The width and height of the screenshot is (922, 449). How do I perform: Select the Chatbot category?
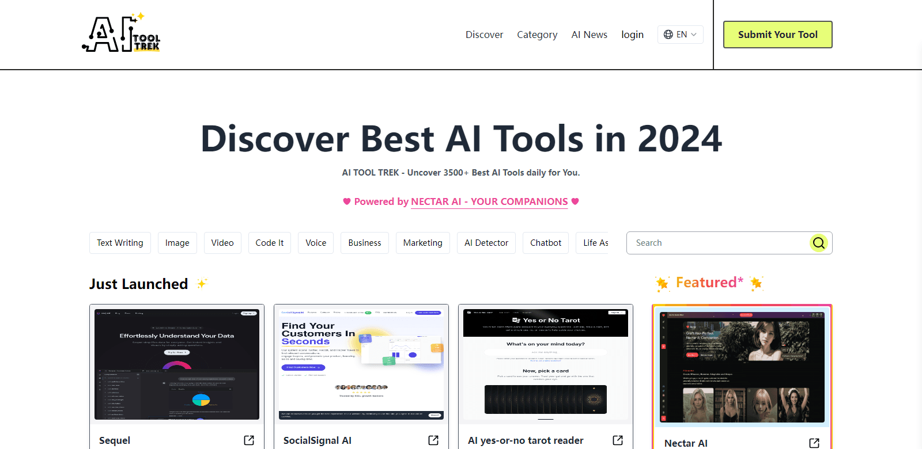coord(546,243)
